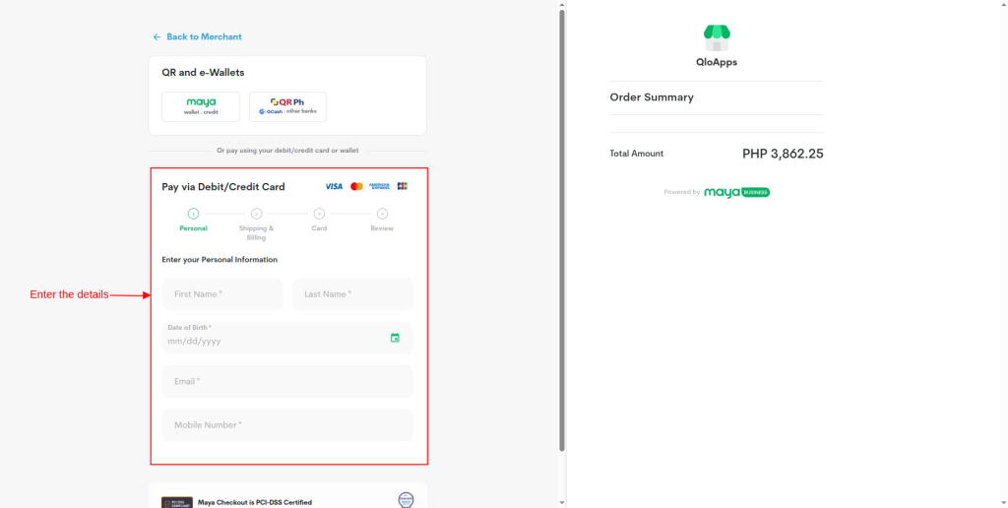
Task: Focus the Last Name input
Action: (352, 294)
